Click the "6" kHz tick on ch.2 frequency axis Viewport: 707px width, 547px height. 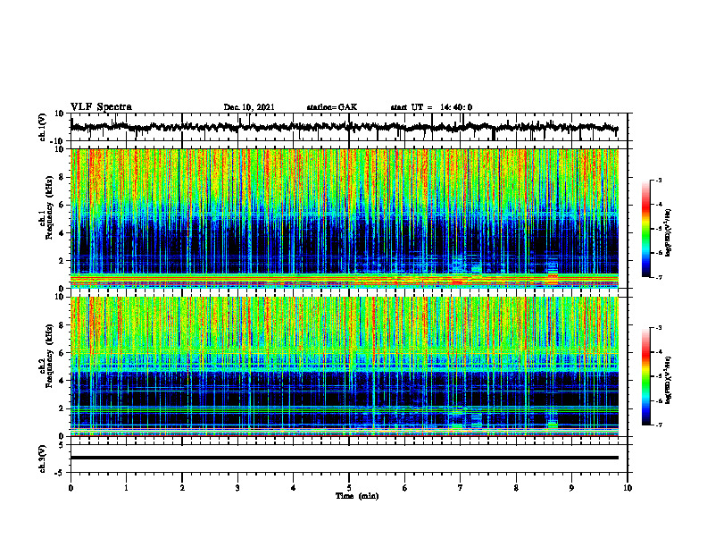pos(62,353)
